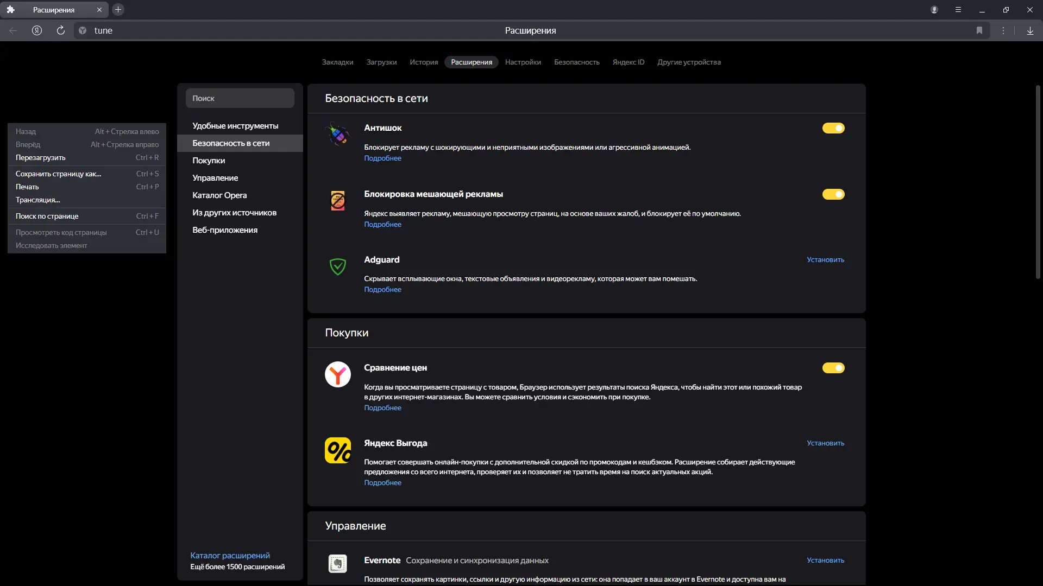This screenshot has height=586, width=1043.
Task: Open page options three-dot menu
Action: [1003, 30]
